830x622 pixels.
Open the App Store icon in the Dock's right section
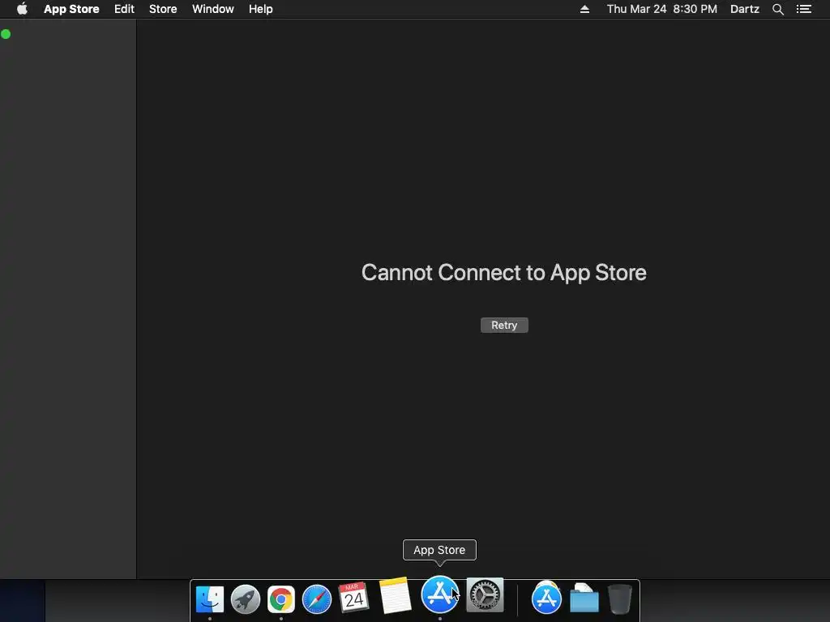pos(546,599)
